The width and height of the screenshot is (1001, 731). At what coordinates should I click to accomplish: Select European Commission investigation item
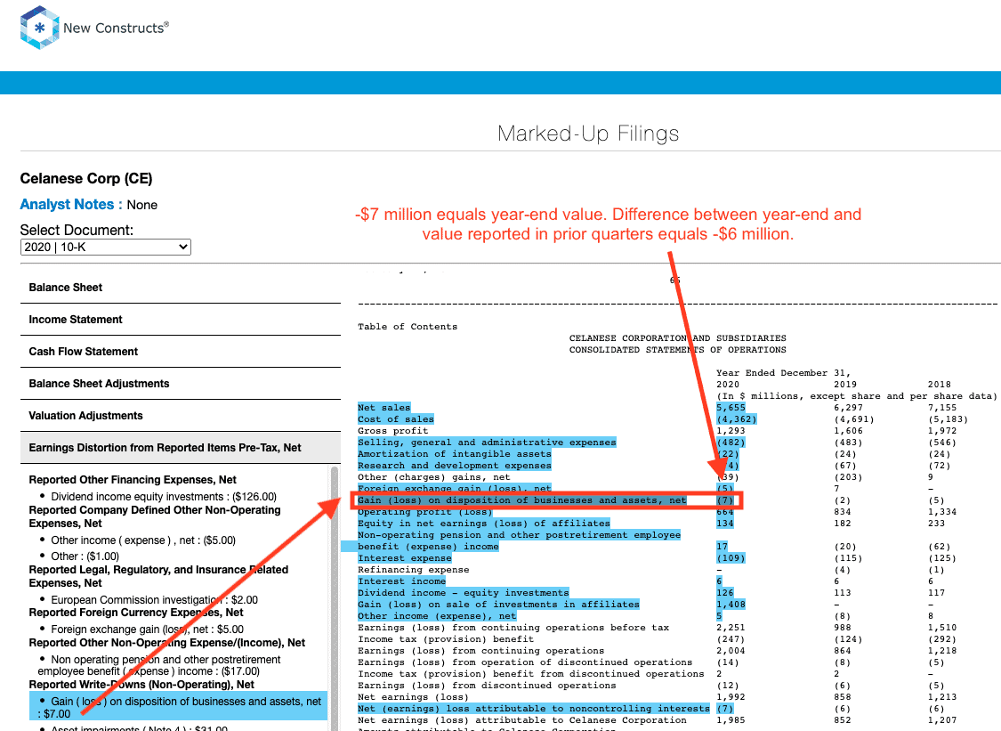(x=154, y=599)
